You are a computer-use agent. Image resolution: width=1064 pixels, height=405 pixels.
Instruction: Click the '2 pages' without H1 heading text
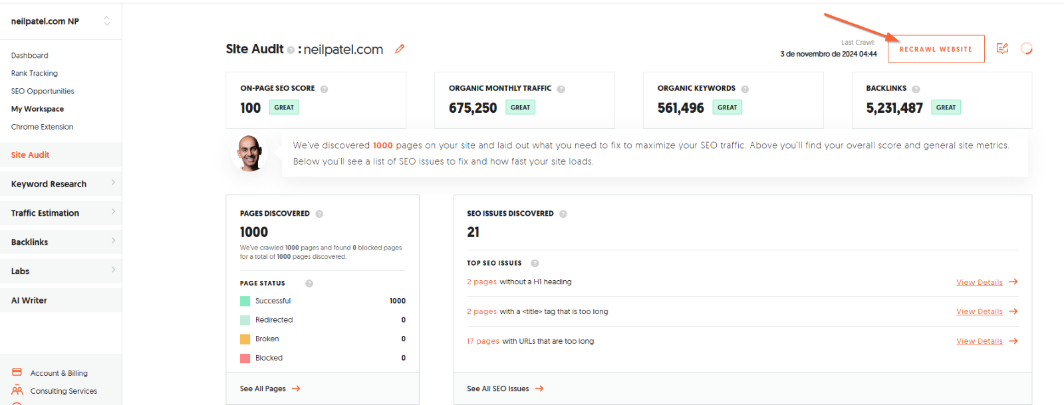click(x=481, y=282)
